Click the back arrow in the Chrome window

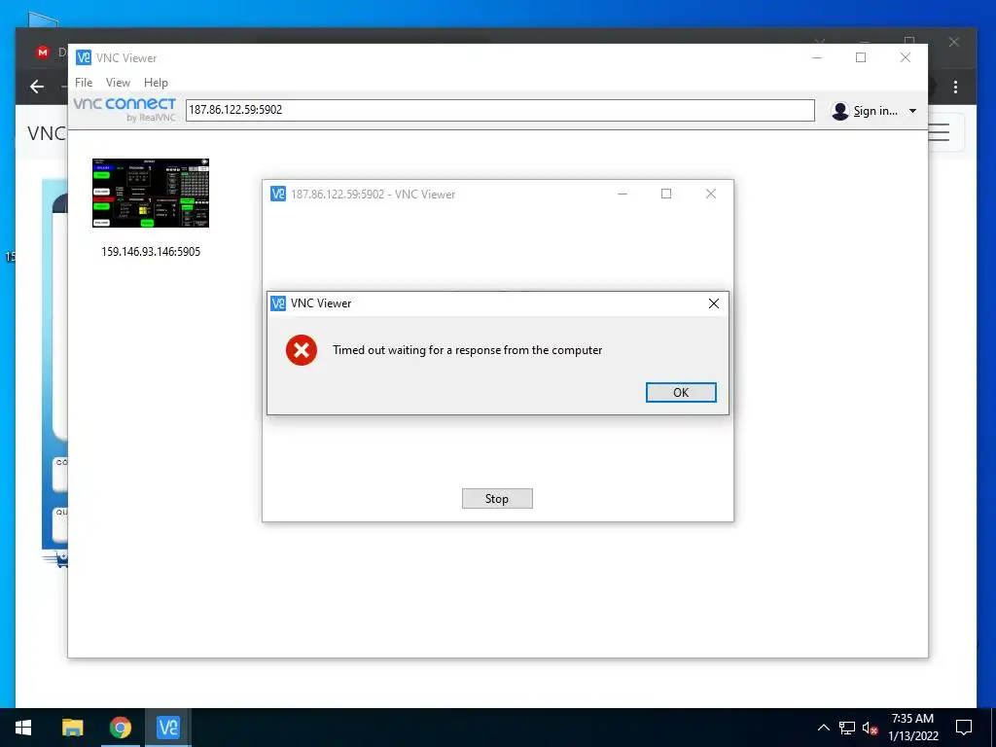(x=37, y=87)
